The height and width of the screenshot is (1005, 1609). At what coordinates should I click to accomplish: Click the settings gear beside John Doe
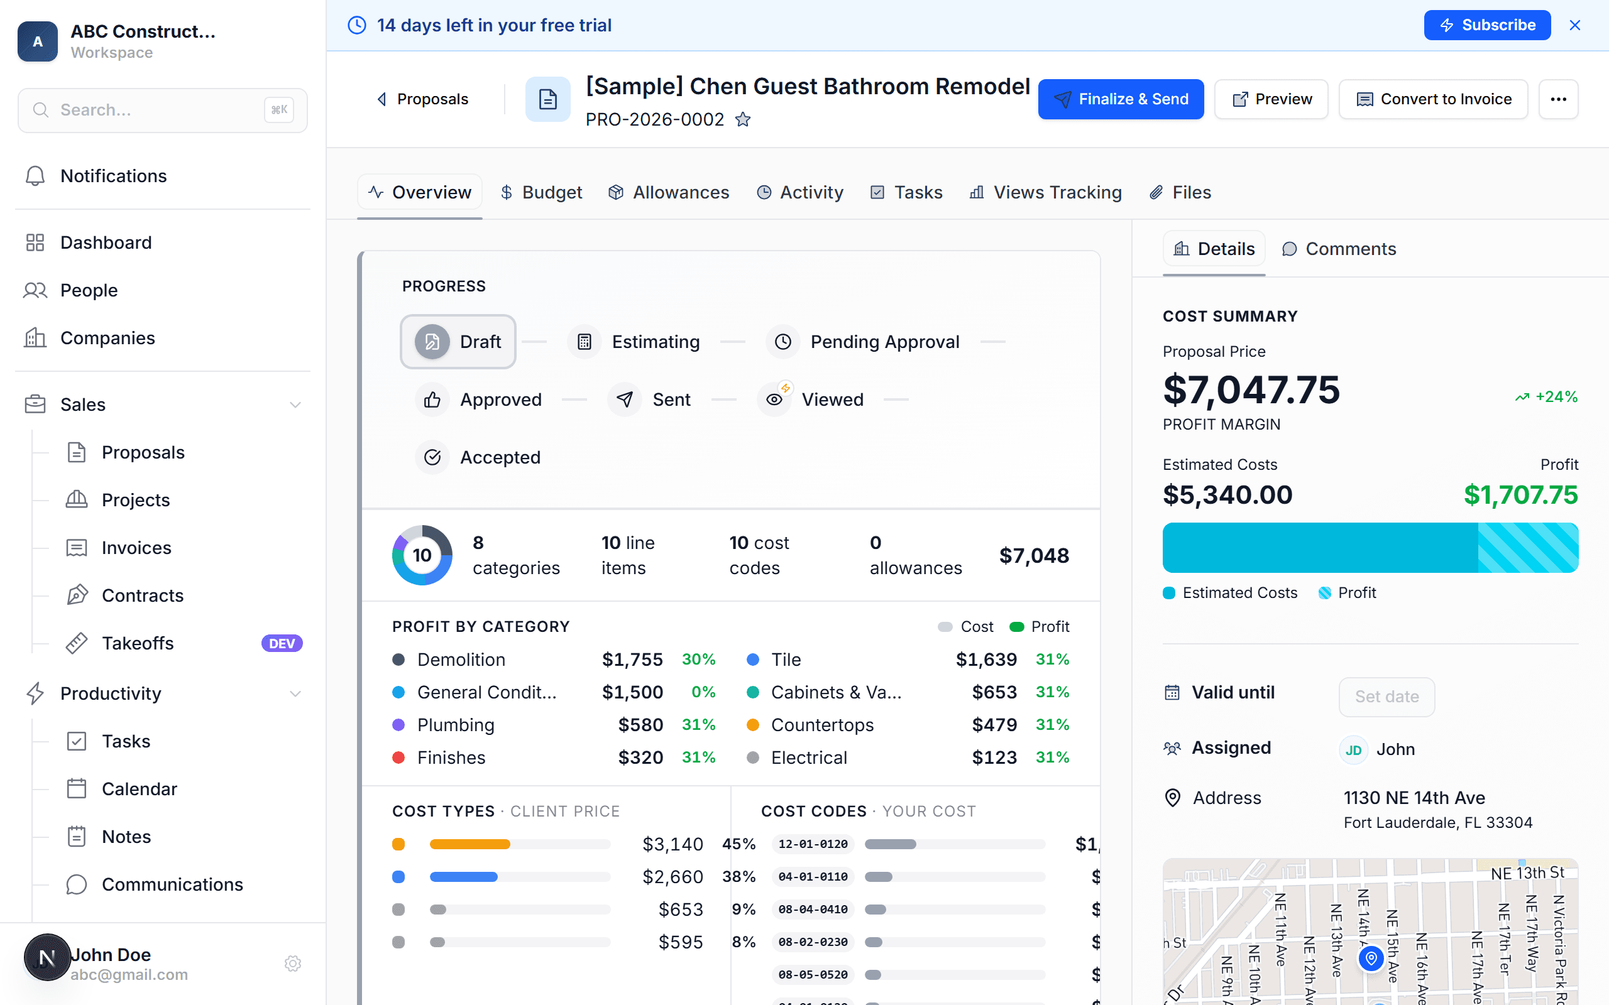pyautogui.click(x=292, y=963)
